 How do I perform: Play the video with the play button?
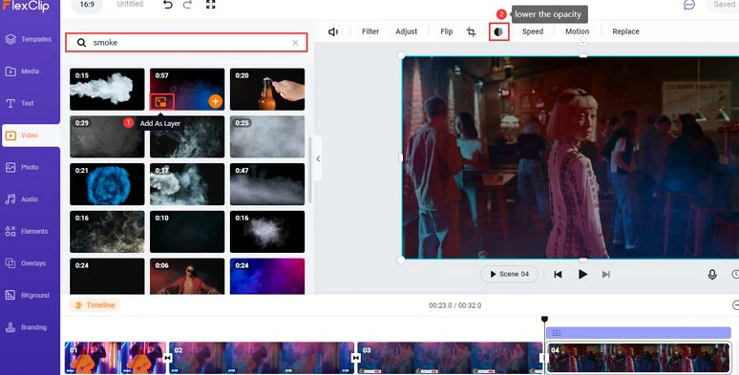click(x=582, y=274)
